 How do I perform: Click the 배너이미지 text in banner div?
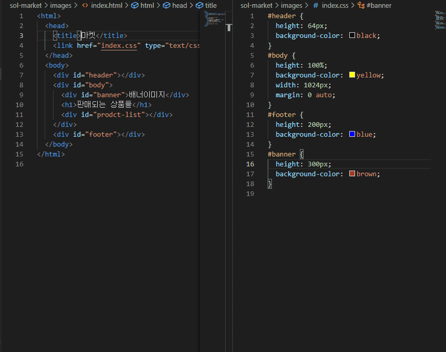(147, 95)
